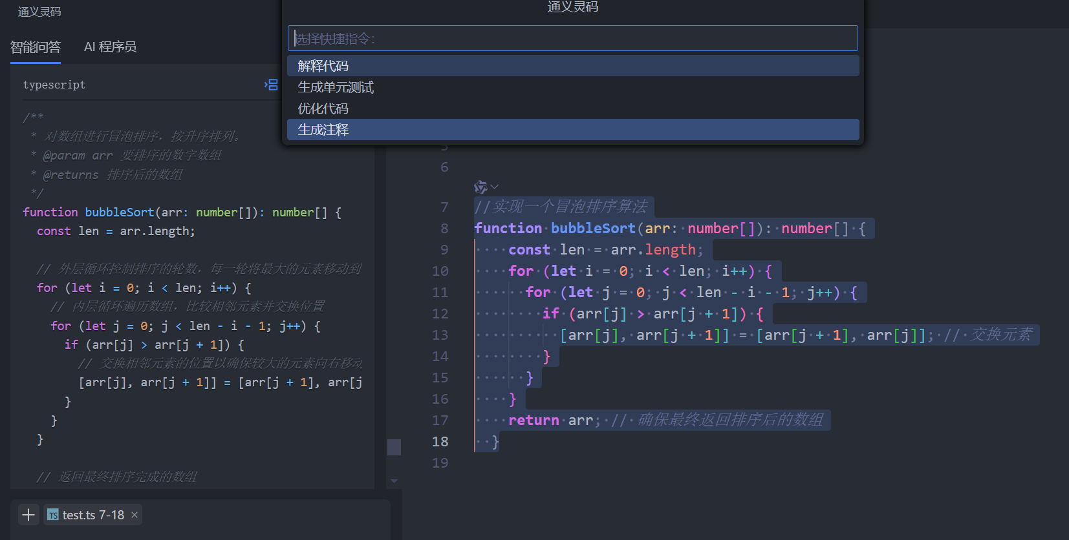Click TypeScript file icon in test.ts chip

pos(53,515)
